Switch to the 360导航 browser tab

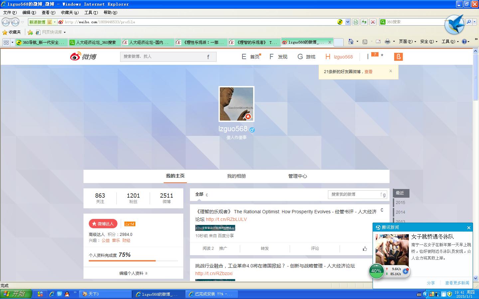click(x=42, y=42)
